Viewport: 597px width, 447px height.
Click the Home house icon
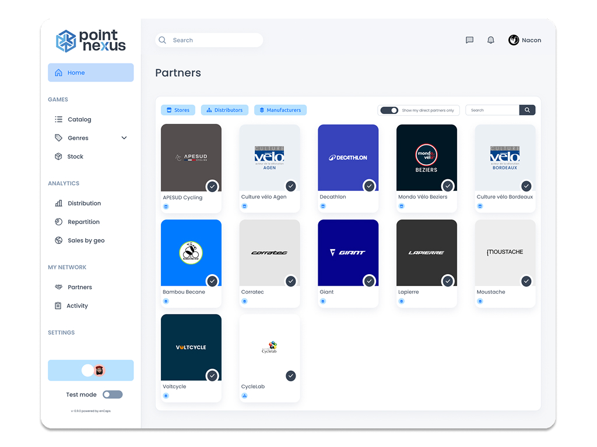point(58,73)
